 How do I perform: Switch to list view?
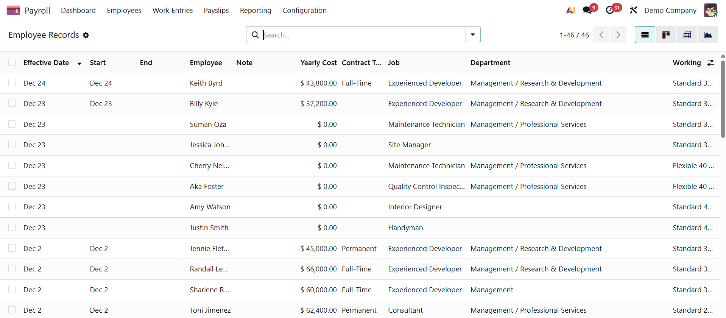pos(645,35)
